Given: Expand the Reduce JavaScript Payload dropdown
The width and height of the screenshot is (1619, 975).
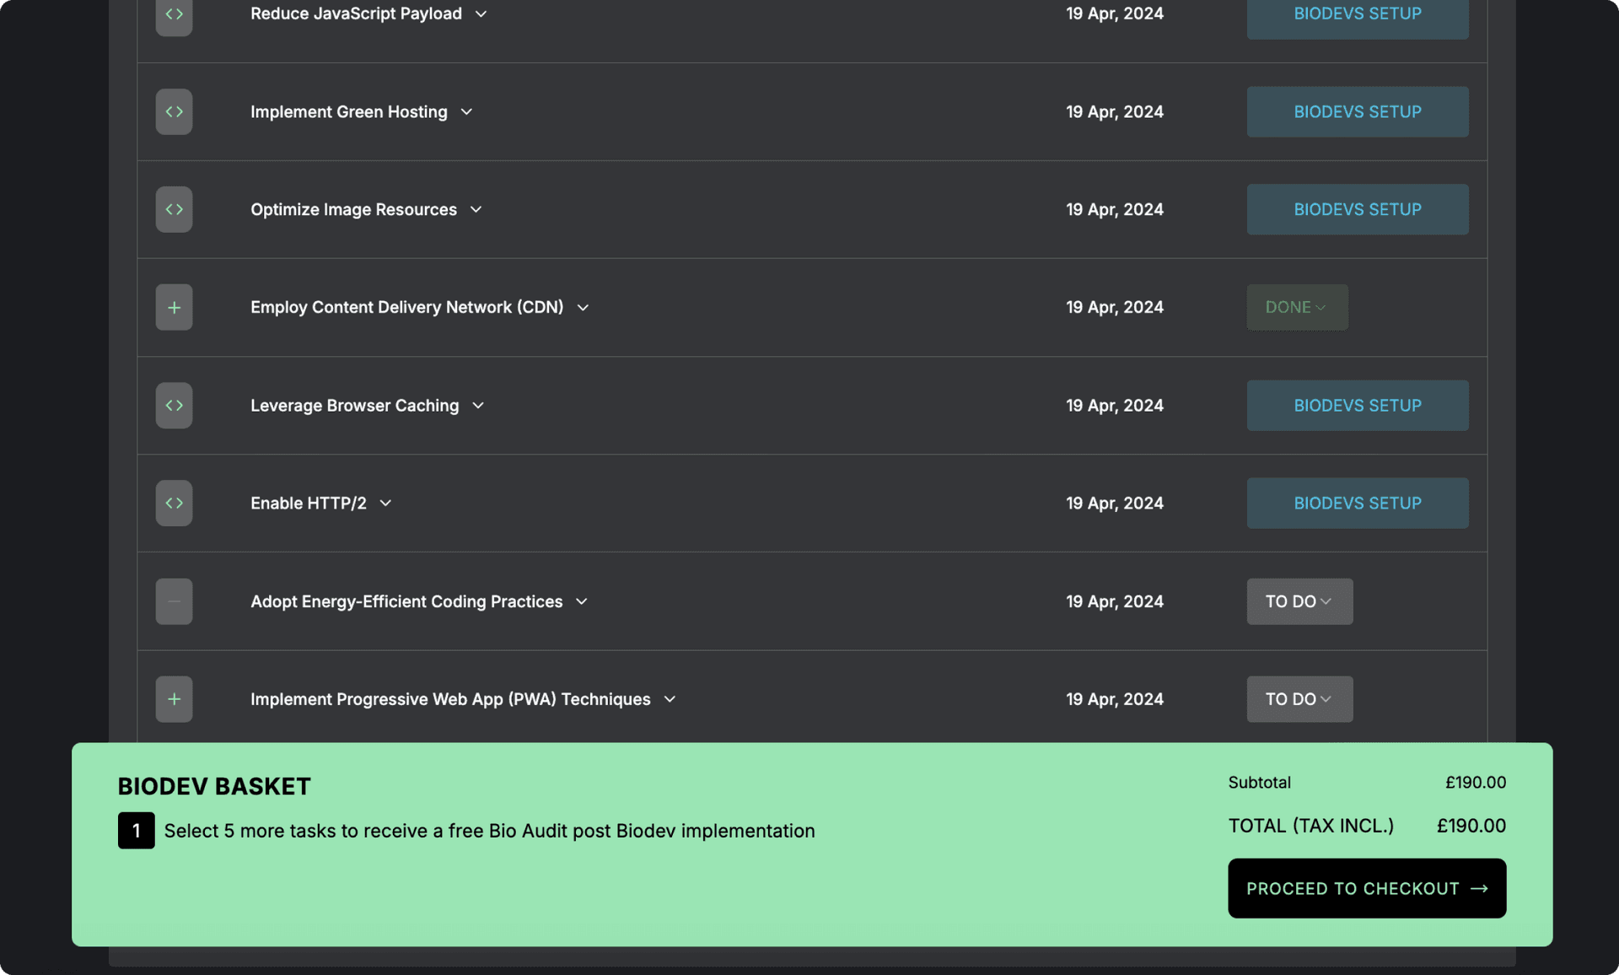Looking at the screenshot, I should pos(479,13).
